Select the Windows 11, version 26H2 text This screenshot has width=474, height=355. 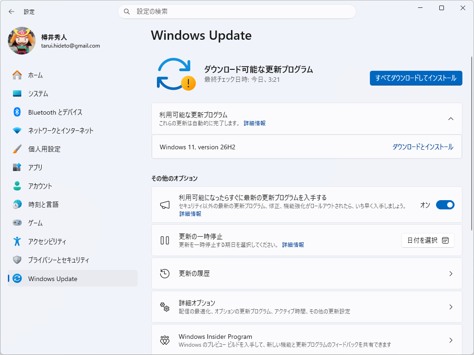pos(197,147)
